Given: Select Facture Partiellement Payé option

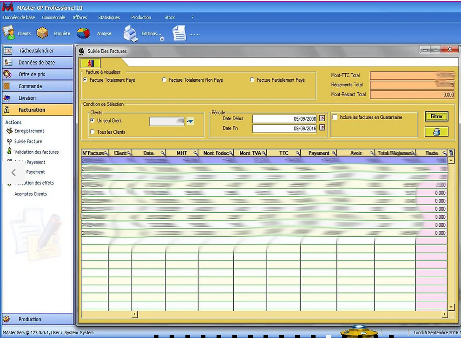Looking at the screenshot, I should (x=252, y=80).
